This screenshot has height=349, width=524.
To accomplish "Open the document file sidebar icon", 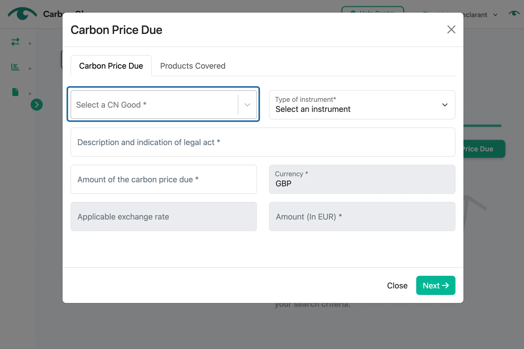I will pos(15,92).
